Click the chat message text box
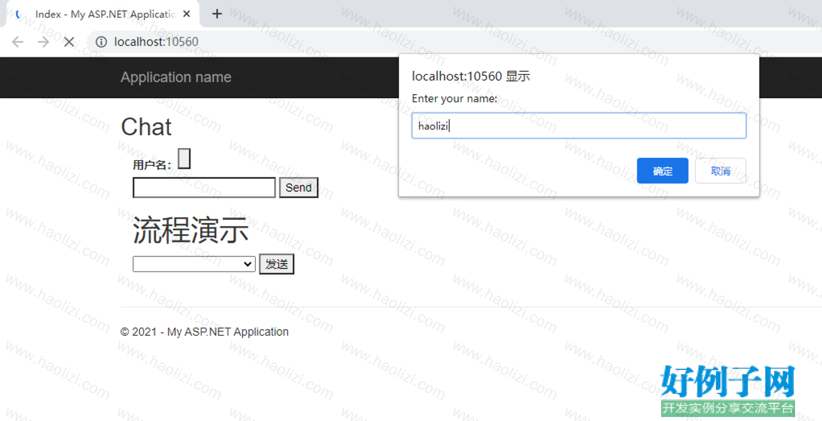Screen dimensions: 822x421 point(204,188)
